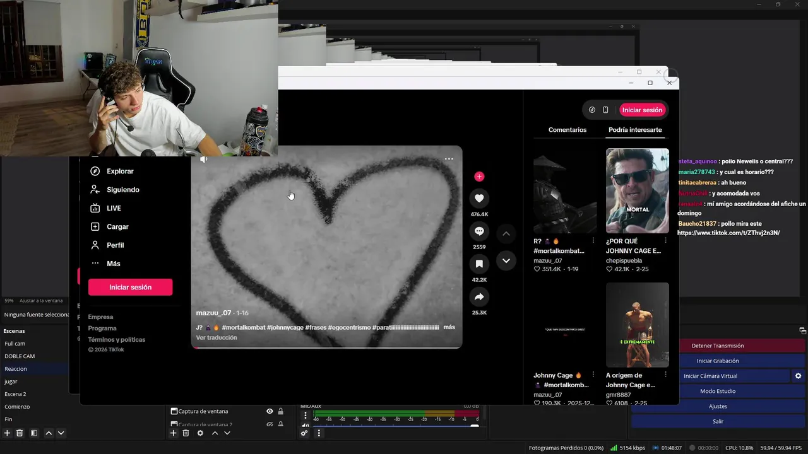The height and width of the screenshot is (454, 808).
Task: Open the Programa footer link
Action: point(102,329)
